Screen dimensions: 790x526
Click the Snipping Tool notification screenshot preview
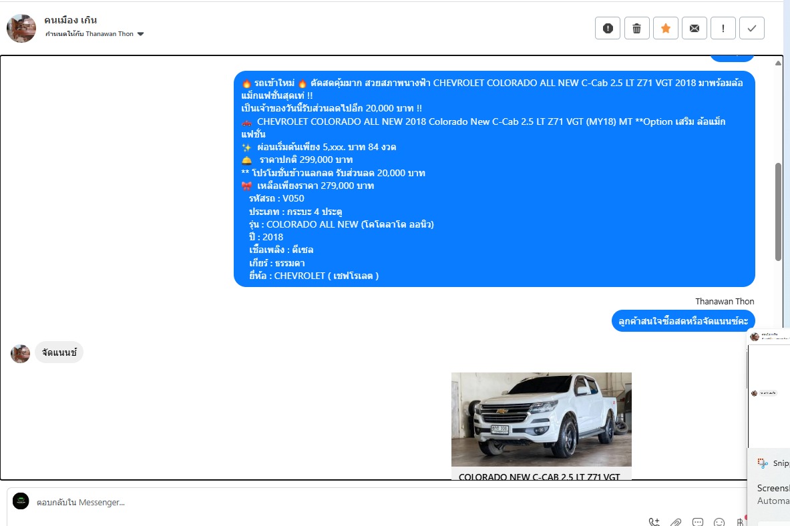pyautogui.click(x=769, y=388)
